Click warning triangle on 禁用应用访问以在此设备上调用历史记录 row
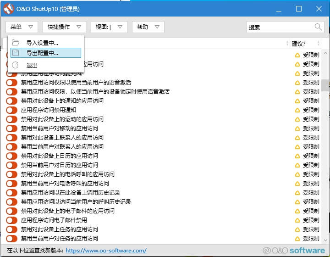The width and height of the screenshot is (330, 257). coord(297,193)
